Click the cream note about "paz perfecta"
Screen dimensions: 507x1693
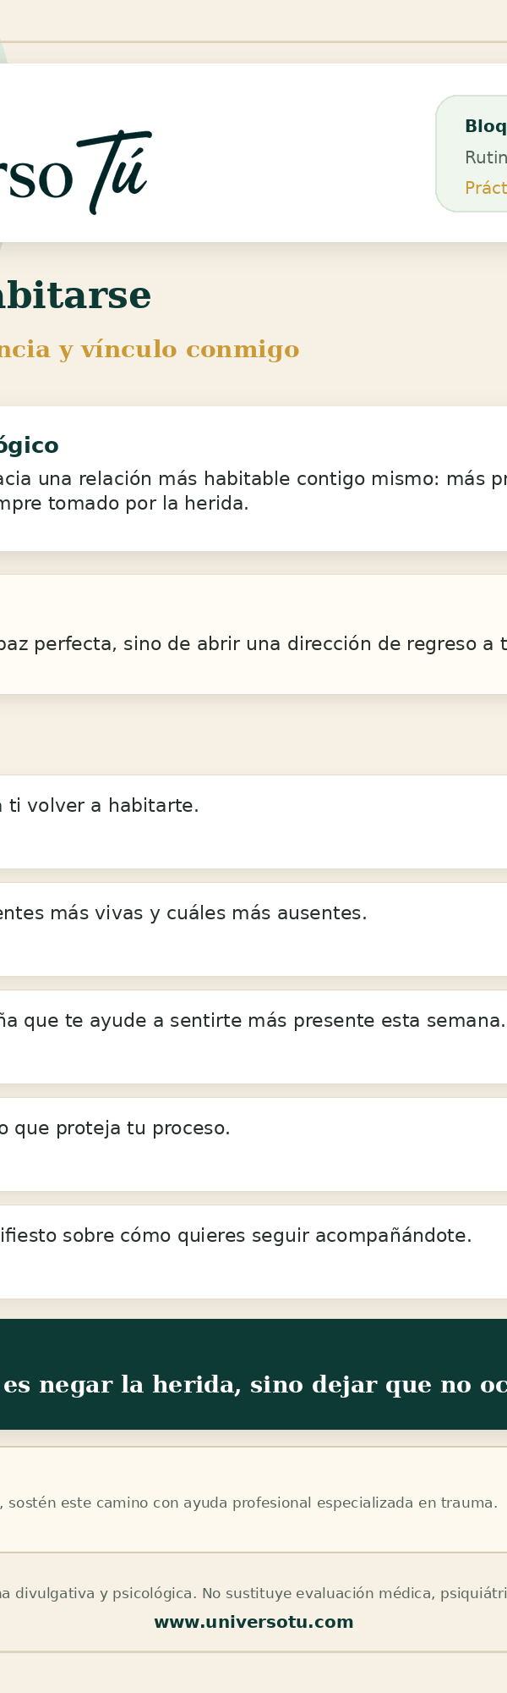(x=253, y=634)
